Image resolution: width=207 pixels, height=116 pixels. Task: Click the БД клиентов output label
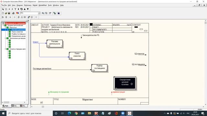[139, 54]
